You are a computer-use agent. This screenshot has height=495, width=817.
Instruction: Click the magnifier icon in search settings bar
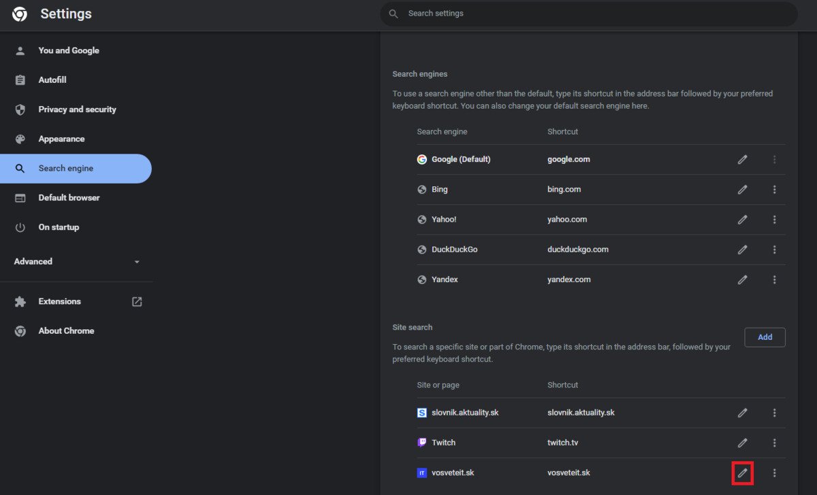tap(393, 14)
